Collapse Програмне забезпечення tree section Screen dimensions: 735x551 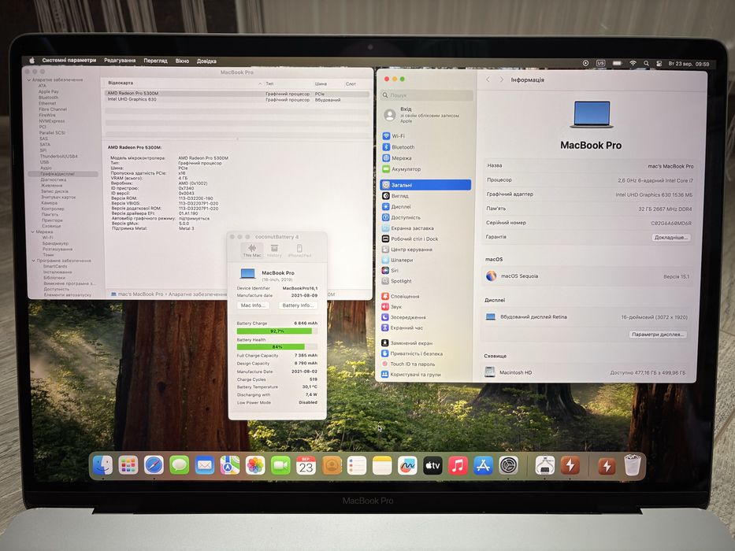click(34, 261)
